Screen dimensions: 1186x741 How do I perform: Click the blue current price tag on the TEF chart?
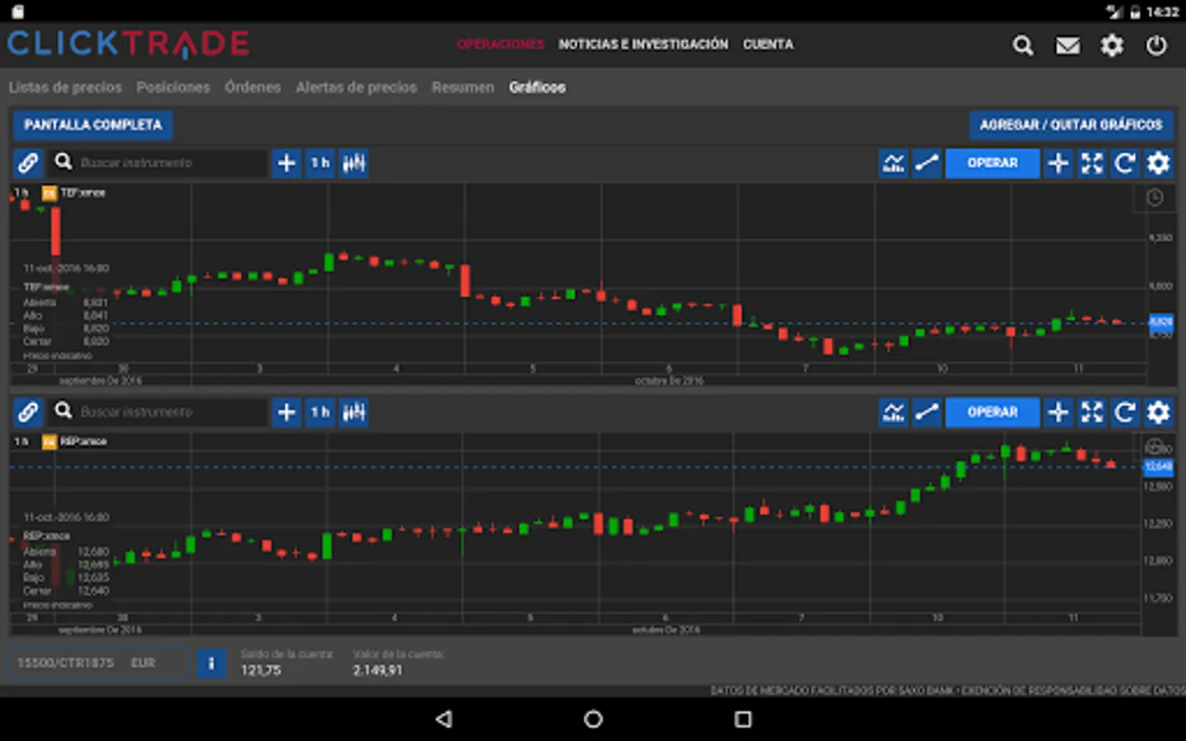tap(1160, 322)
